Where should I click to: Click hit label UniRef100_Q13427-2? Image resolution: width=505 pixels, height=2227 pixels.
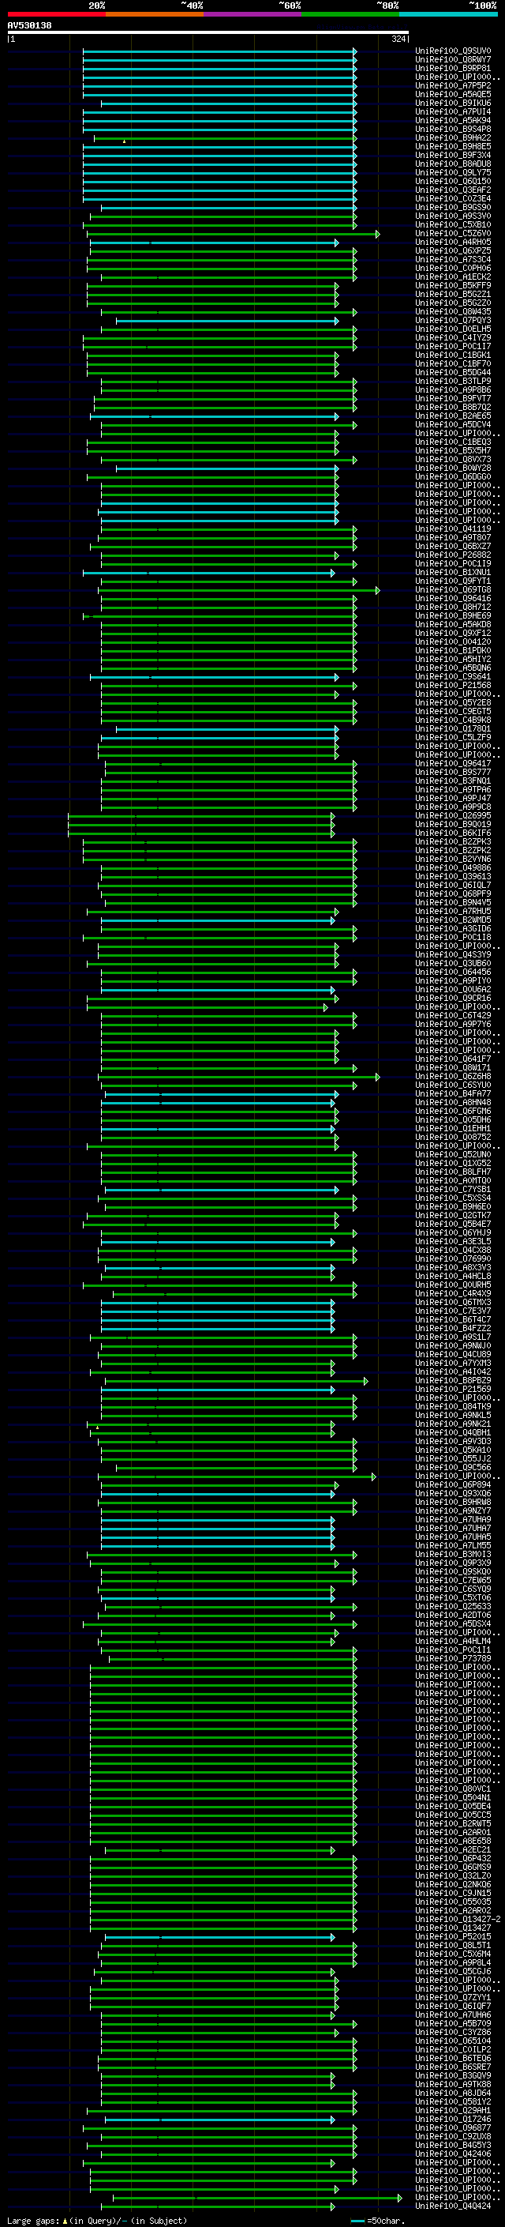[458, 1919]
